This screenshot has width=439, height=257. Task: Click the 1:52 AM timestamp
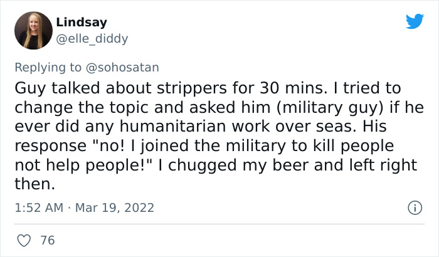[37, 207]
